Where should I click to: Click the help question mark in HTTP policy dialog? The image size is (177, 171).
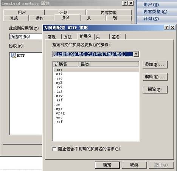pos(166,28)
